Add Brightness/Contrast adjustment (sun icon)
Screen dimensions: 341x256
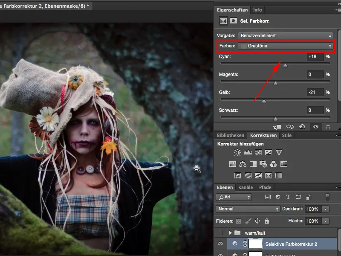coord(237,152)
